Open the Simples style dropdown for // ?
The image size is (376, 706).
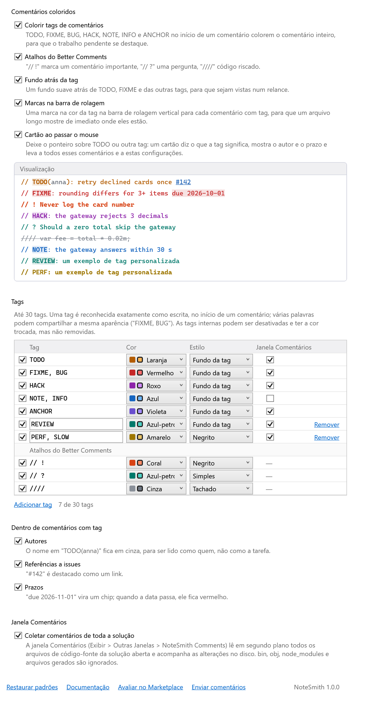(221, 476)
